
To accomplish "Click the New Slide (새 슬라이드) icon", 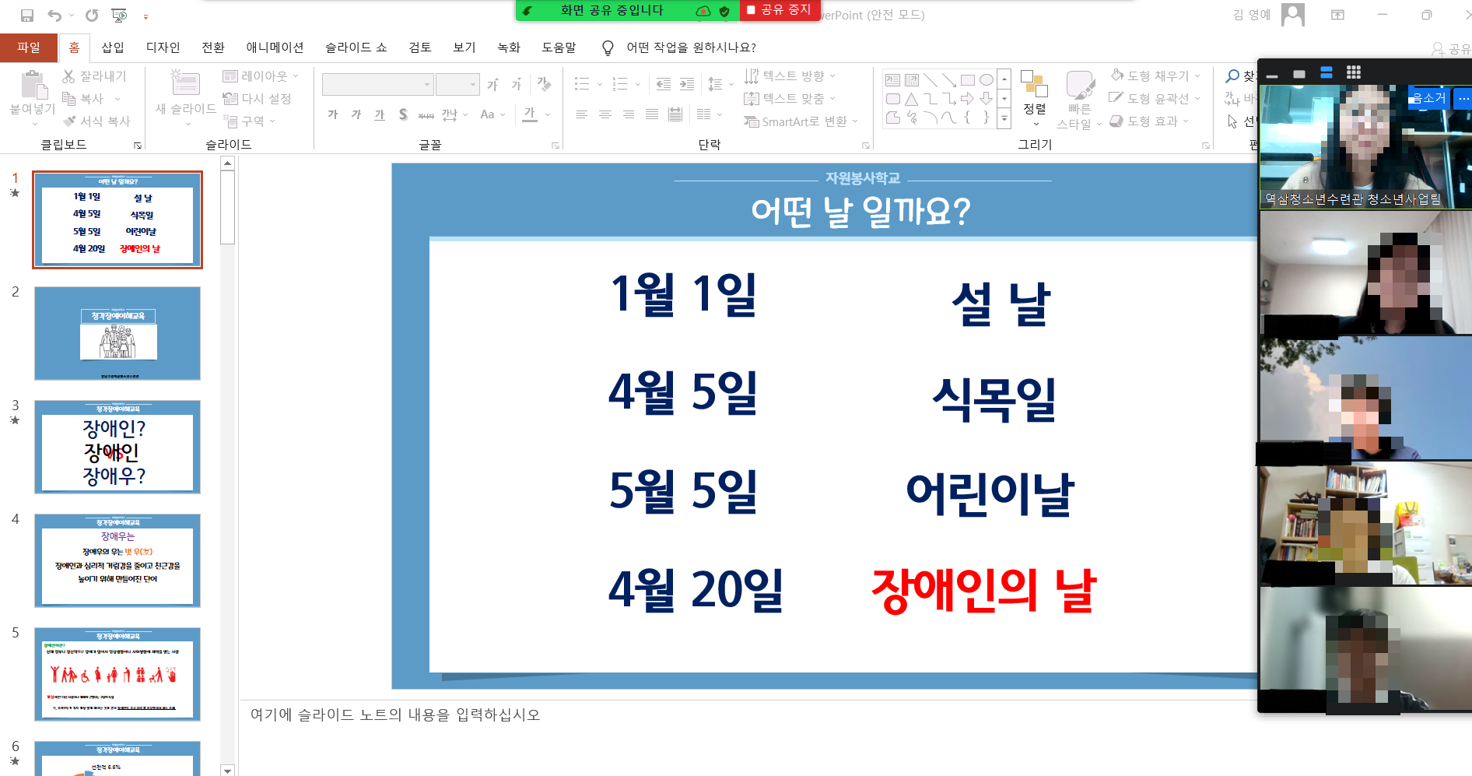I will point(185,83).
